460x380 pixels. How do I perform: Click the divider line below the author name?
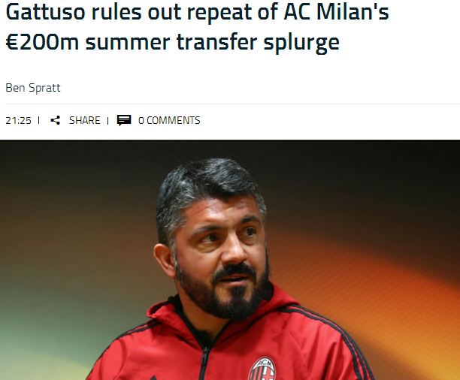click(x=233, y=104)
